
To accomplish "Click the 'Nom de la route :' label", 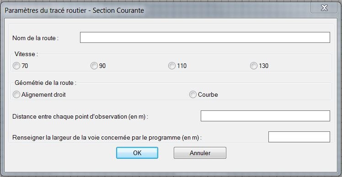I will tap(35, 38).
